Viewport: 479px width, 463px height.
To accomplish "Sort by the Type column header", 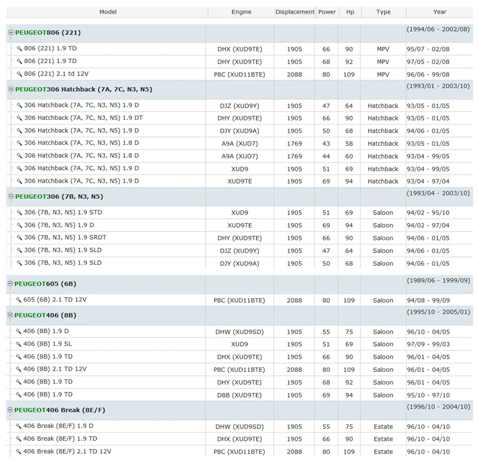I will click(x=383, y=12).
